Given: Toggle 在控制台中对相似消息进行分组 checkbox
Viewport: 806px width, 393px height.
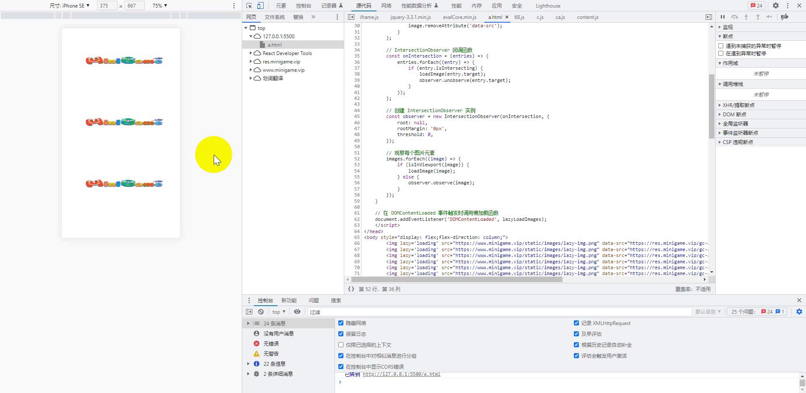Looking at the screenshot, I should [341, 356].
